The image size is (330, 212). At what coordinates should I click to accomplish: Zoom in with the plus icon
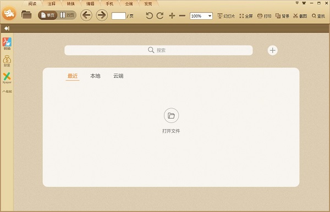click(172, 16)
